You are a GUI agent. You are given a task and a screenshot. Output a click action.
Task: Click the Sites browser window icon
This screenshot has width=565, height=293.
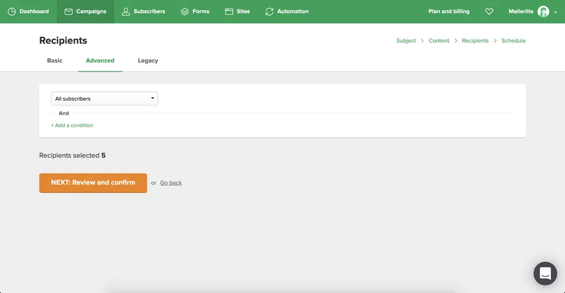pyautogui.click(x=229, y=12)
